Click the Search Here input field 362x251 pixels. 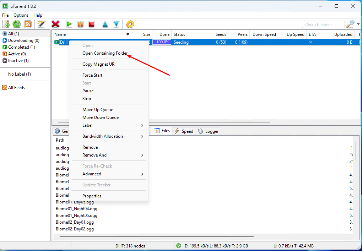(x=323, y=24)
